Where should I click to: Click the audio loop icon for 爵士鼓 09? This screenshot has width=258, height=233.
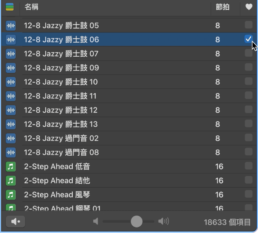coord(11,68)
